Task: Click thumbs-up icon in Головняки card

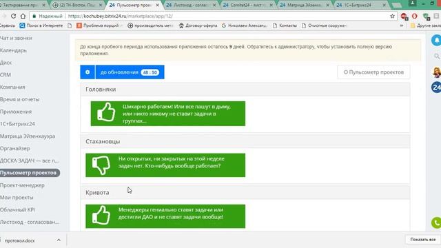Action: (106, 112)
